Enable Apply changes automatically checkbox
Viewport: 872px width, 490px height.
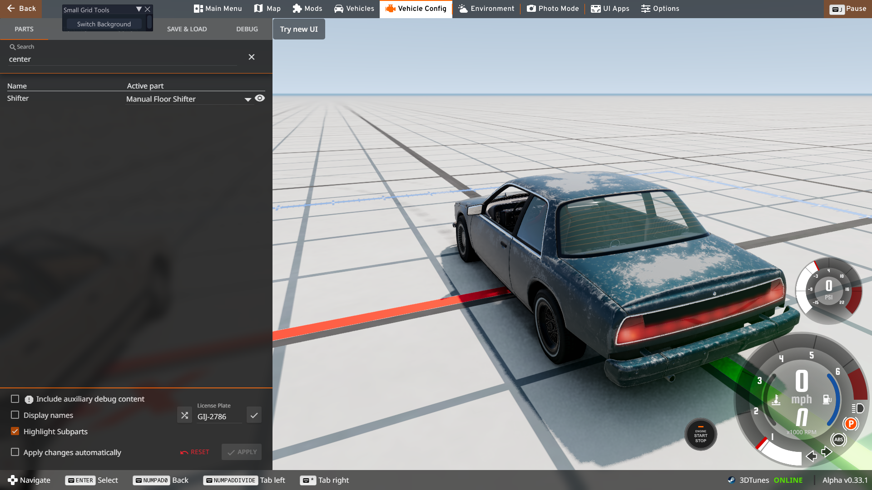15,452
